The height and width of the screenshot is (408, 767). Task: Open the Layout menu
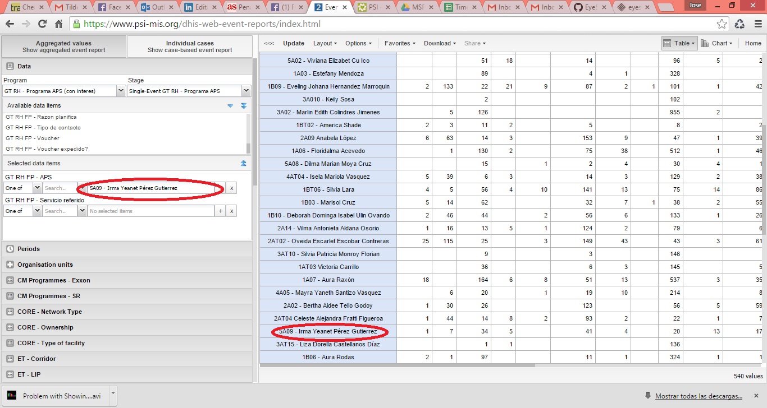(325, 43)
